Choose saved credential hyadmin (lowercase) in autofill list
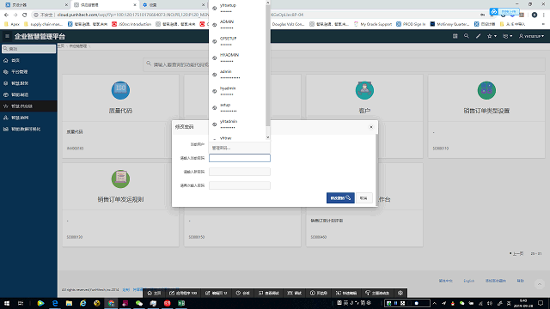This screenshot has width=550, height=309. click(237, 91)
